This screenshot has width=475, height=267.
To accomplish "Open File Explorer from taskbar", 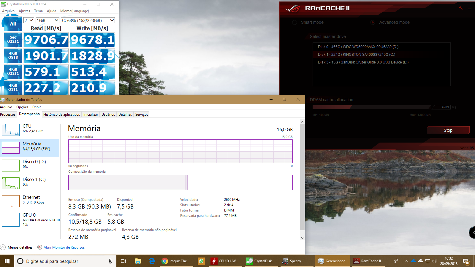I will pyautogui.click(x=138, y=261).
